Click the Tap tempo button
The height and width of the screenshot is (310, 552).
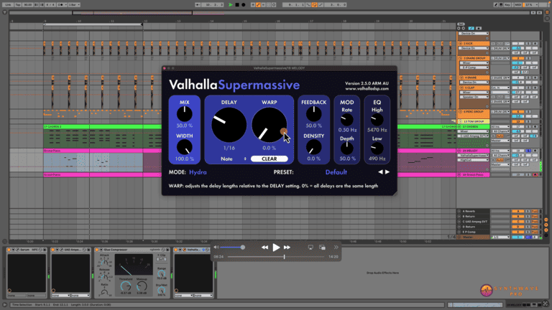(x=18, y=5)
